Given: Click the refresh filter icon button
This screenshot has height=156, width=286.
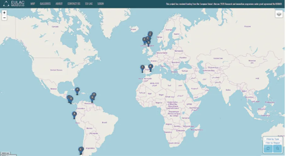Looking at the screenshot, I should pos(268,148).
